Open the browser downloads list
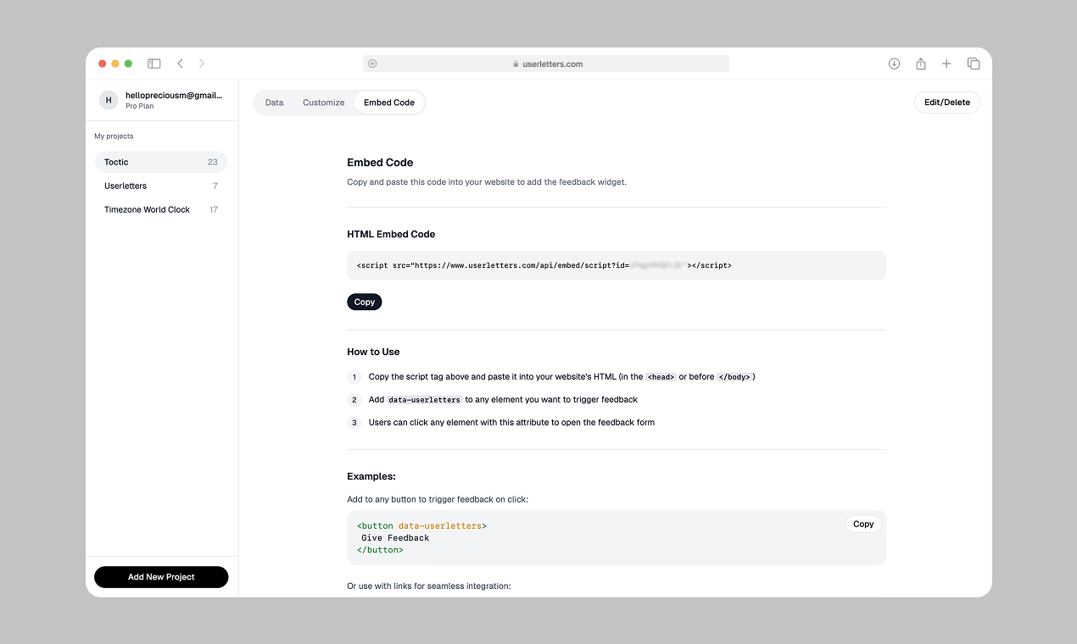 coord(894,63)
